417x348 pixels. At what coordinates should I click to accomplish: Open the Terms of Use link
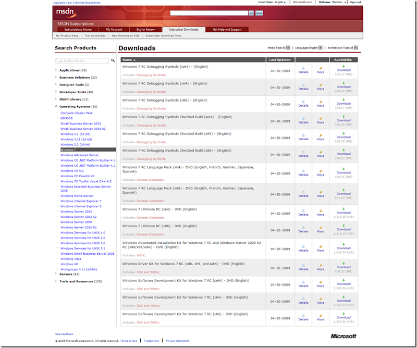coord(128,341)
